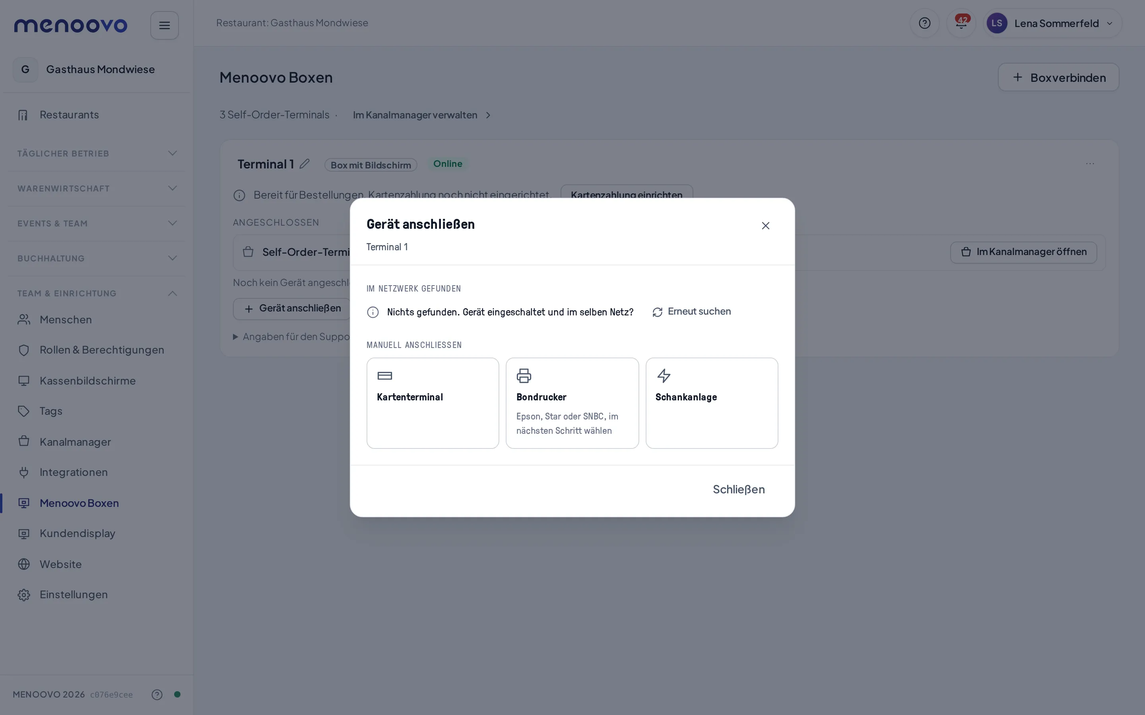The image size is (1145, 715).
Task: Open the three-dot menu on Terminal 1 card
Action: 1090,164
